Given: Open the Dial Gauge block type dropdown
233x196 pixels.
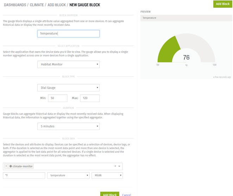Looking at the screenshot, I should coord(68,88).
